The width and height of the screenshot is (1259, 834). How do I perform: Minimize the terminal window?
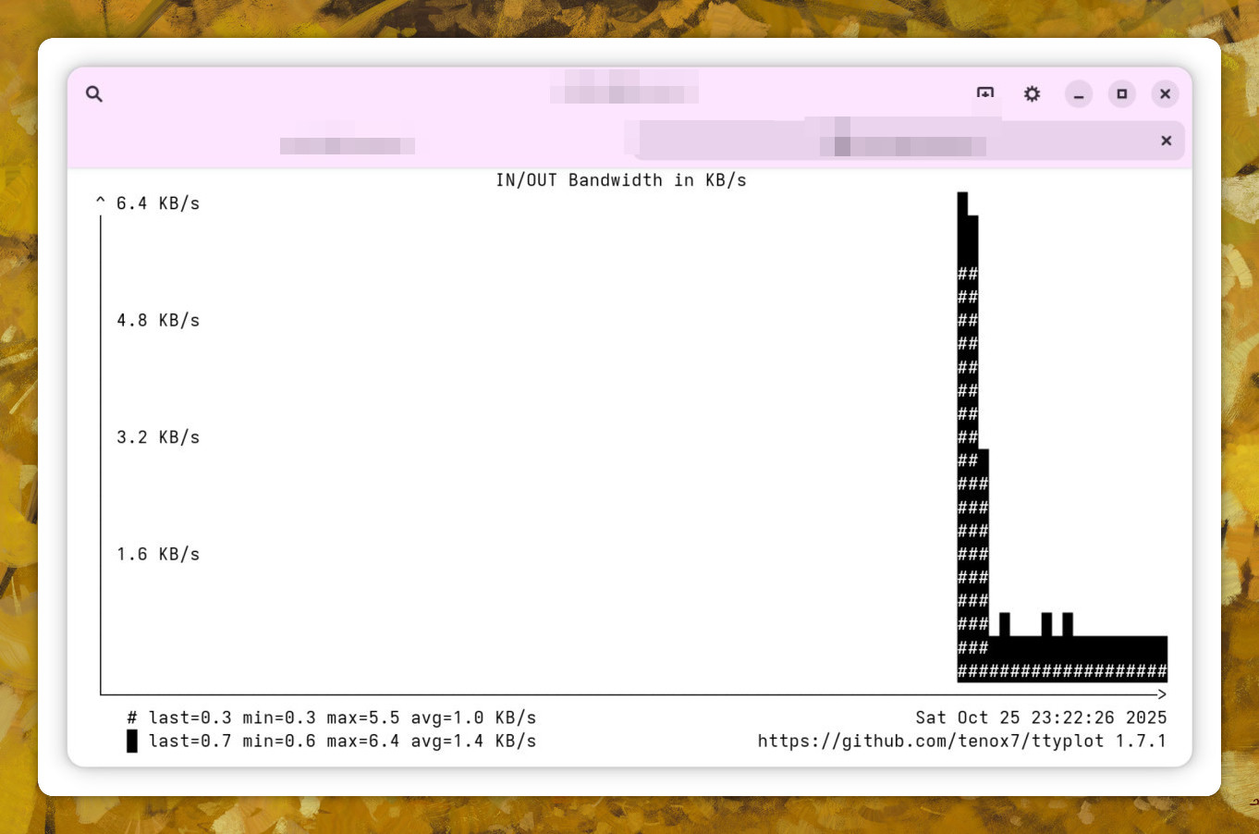[1078, 93]
